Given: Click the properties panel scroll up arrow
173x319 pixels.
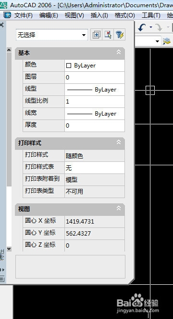Looking at the screenshot, I should coord(9,50).
